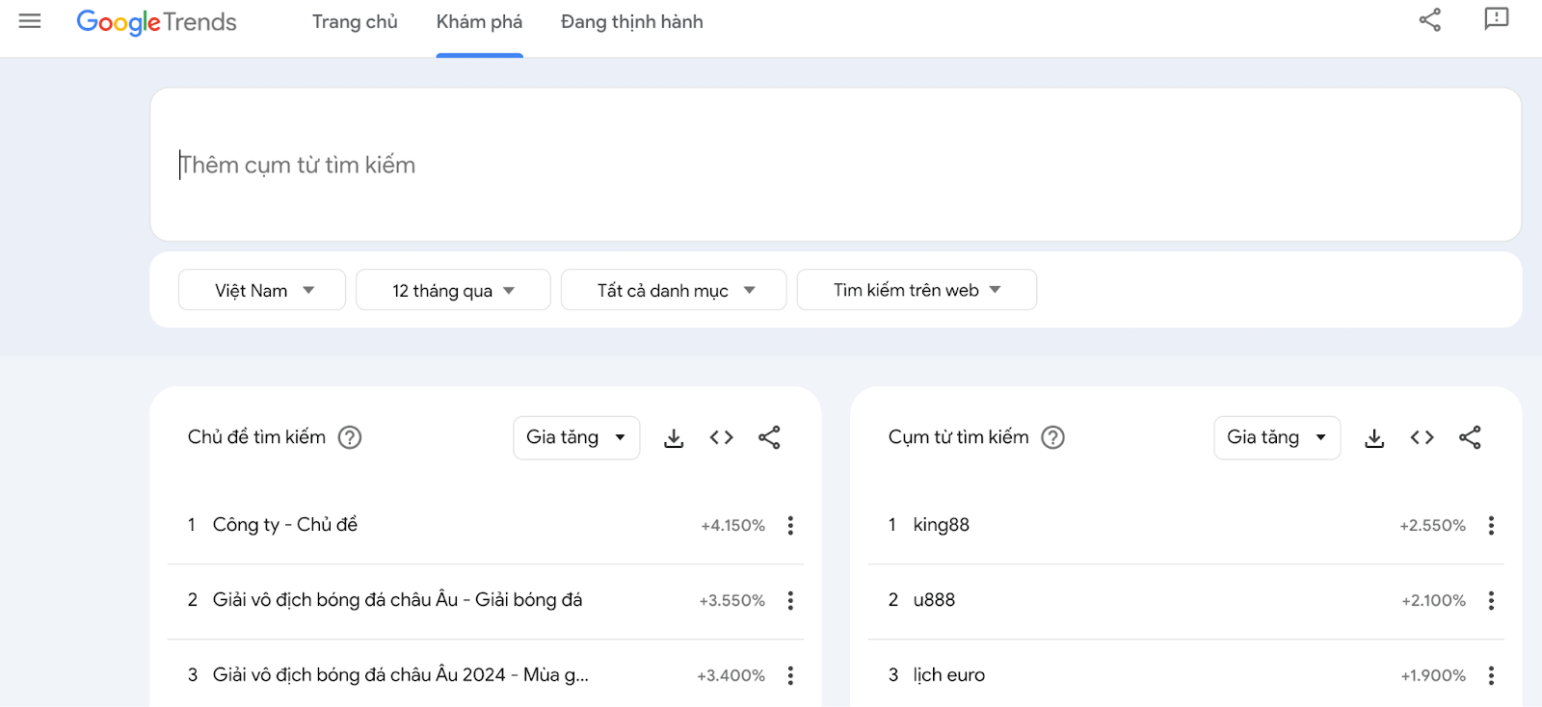The width and height of the screenshot is (1542, 707).
Task: Select the Khám phá tab
Action: click(479, 22)
